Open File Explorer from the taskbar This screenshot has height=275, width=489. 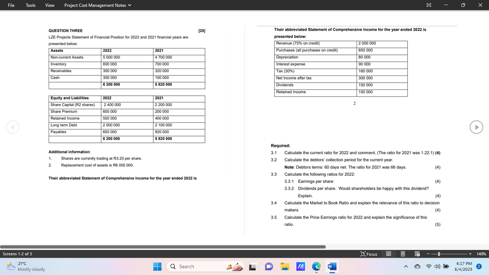pyautogui.click(x=285, y=266)
